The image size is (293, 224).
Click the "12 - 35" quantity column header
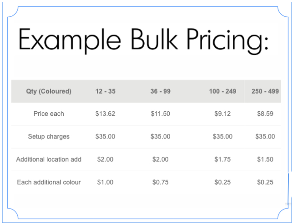(106, 91)
